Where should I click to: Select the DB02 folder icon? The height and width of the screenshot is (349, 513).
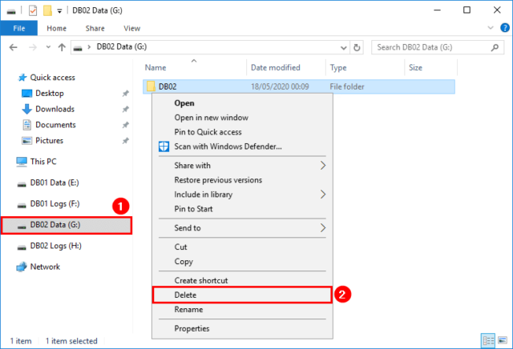click(x=151, y=86)
